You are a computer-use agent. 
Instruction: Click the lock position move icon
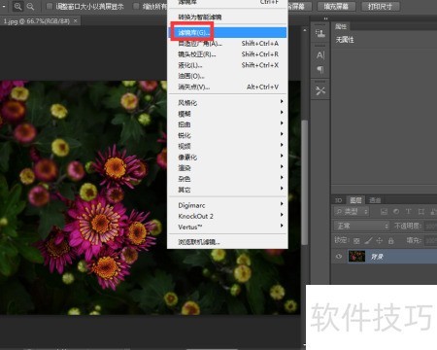379,241
